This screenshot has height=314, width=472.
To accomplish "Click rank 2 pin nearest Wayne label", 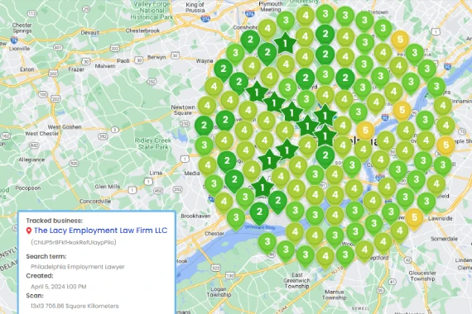I will (x=223, y=70).
